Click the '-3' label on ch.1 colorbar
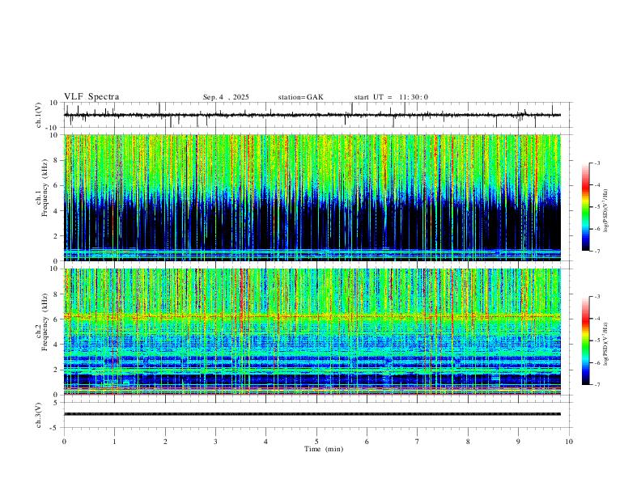641x495 pixels. point(597,163)
